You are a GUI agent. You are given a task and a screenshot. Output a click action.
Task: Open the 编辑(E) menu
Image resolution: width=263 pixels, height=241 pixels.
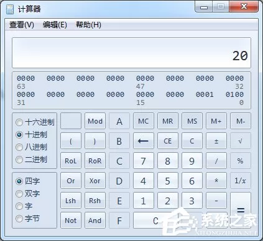[x=55, y=25]
